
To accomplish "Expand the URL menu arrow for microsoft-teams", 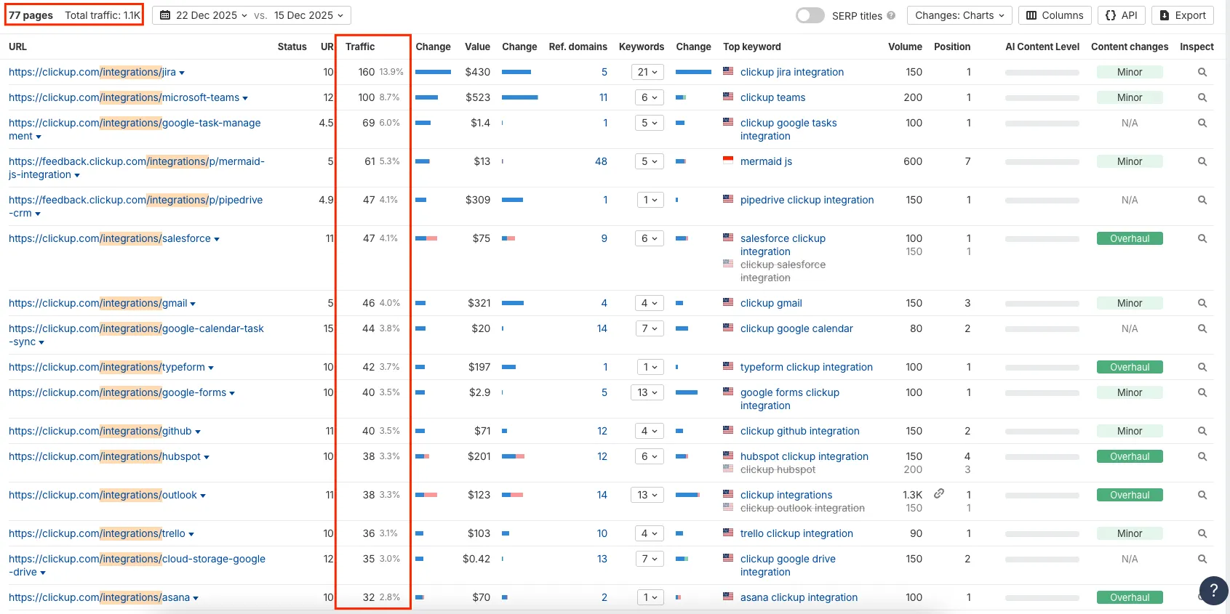I will [245, 98].
